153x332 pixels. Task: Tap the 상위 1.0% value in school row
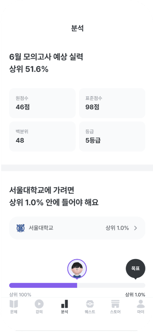(x=117, y=228)
